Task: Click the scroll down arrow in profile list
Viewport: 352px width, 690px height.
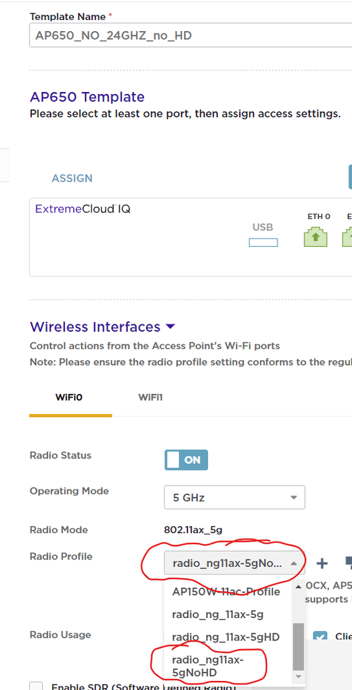Action: click(x=298, y=676)
